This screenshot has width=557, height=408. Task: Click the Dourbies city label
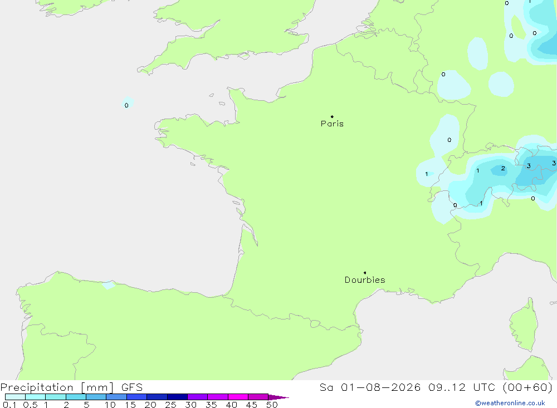(365, 280)
